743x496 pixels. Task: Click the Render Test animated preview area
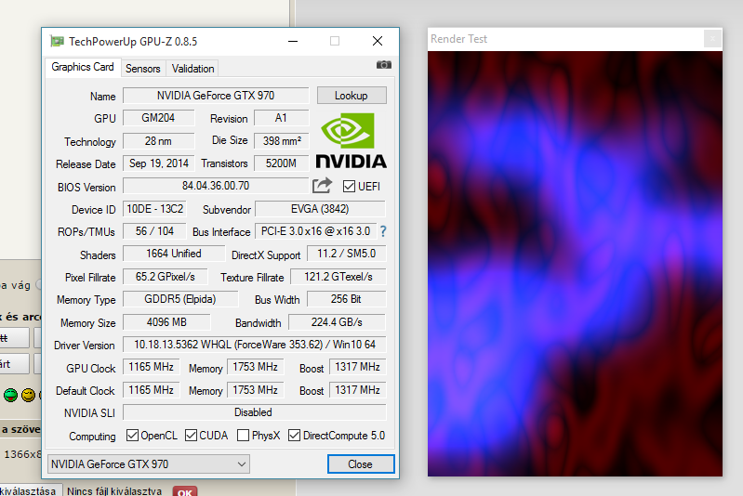(x=575, y=264)
